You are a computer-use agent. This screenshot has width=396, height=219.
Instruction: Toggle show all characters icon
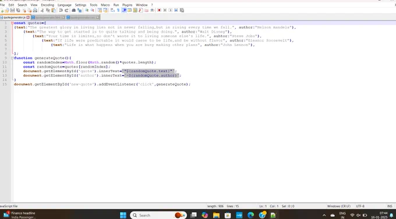[x=118, y=10]
